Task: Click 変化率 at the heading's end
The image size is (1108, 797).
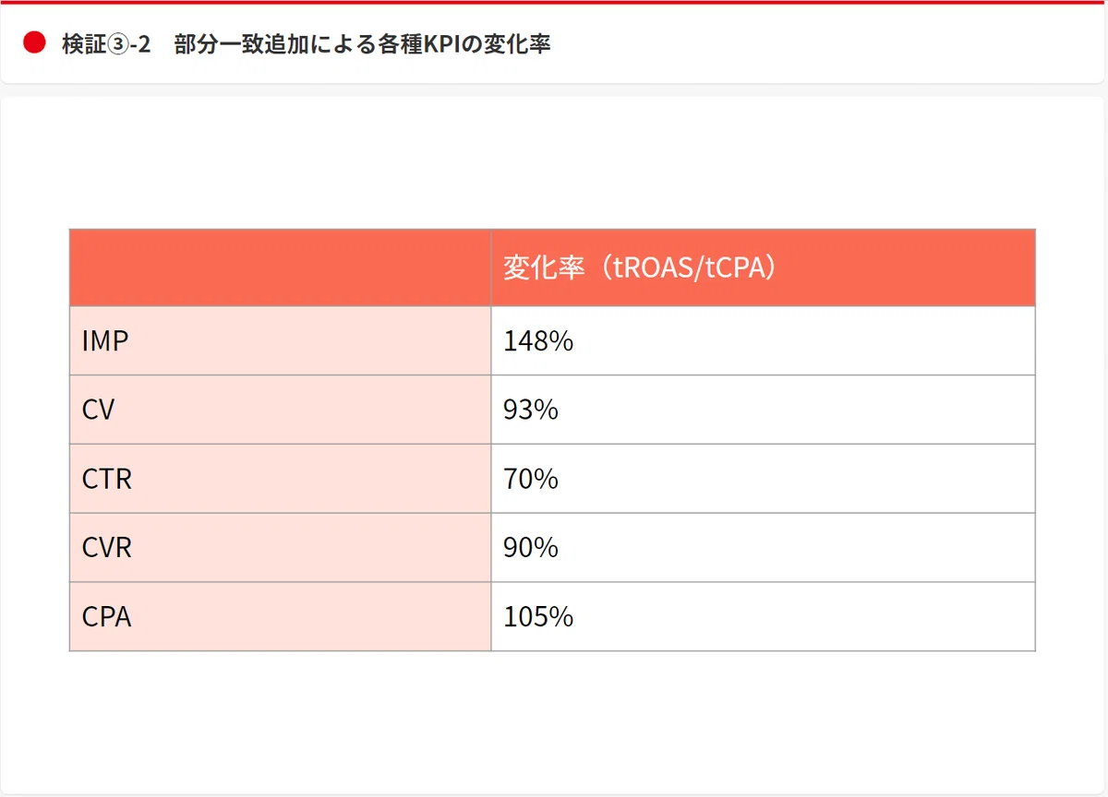Action: 517,44
